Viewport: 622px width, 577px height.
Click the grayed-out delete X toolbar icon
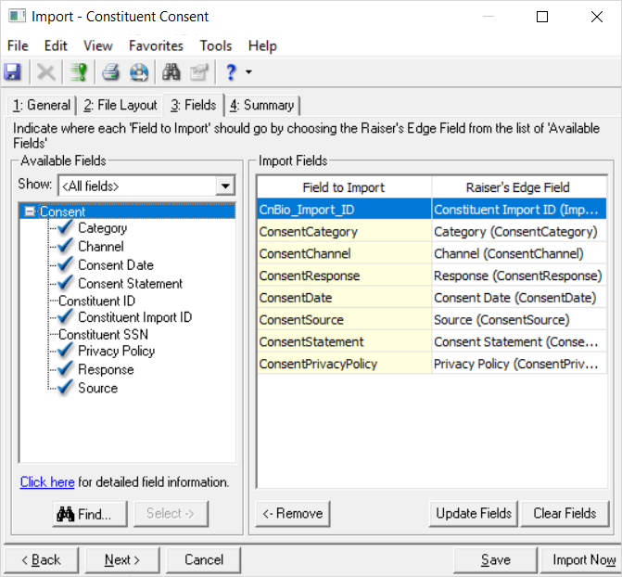pos(46,71)
